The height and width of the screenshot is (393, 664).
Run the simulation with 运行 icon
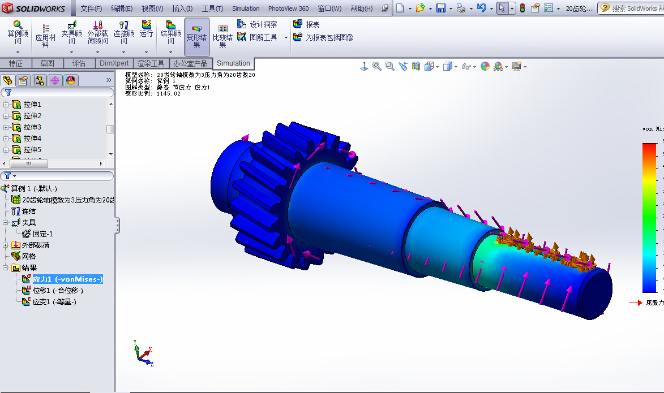(146, 29)
